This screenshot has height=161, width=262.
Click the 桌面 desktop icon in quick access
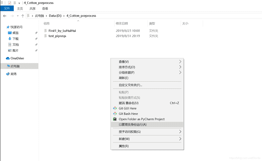(x=9, y=33)
